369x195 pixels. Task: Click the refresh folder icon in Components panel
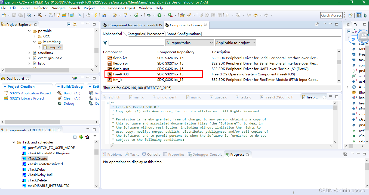coord(81,137)
